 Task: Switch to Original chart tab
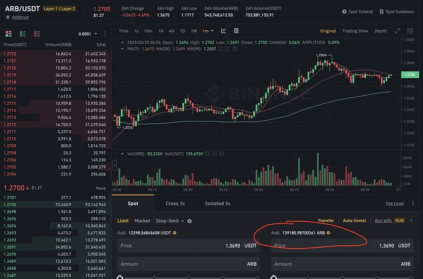coord(328,31)
